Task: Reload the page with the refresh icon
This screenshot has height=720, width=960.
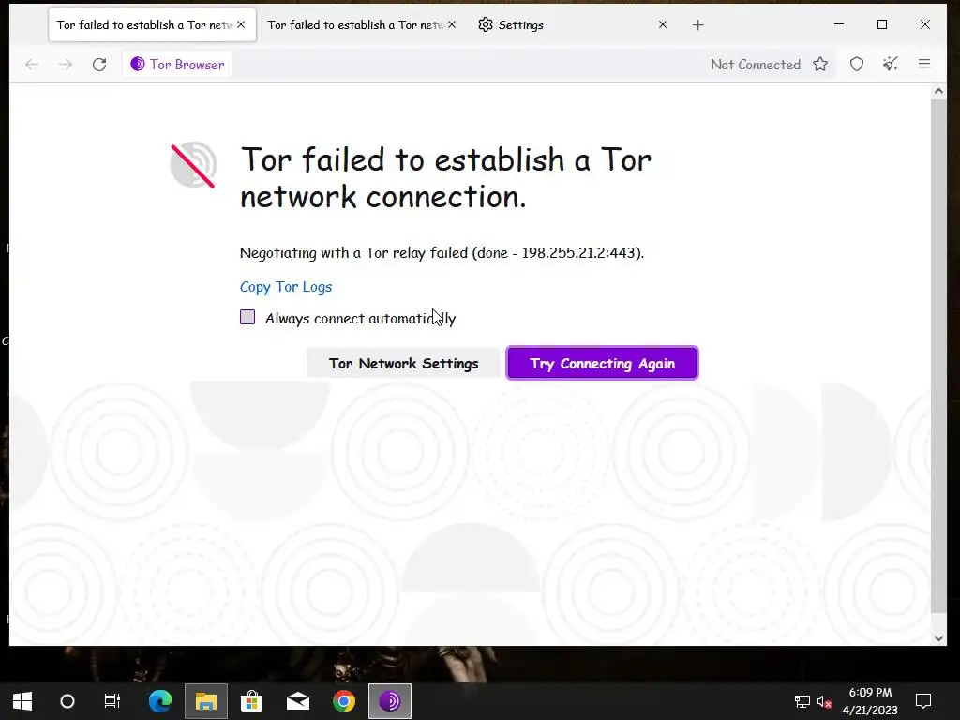Action: pyautogui.click(x=99, y=65)
